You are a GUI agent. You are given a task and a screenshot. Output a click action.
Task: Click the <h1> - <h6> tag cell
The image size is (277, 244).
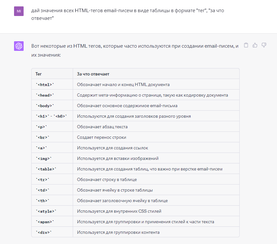pyautogui.click(x=52, y=116)
